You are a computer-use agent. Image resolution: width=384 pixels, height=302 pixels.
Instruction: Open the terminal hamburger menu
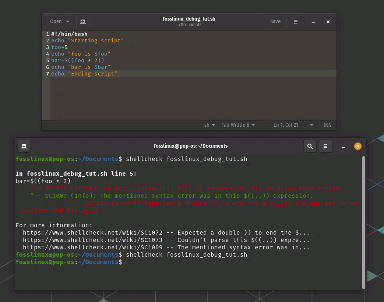325,146
